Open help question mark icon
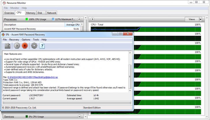The height and width of the screenshot is (120, 210). 42,46
